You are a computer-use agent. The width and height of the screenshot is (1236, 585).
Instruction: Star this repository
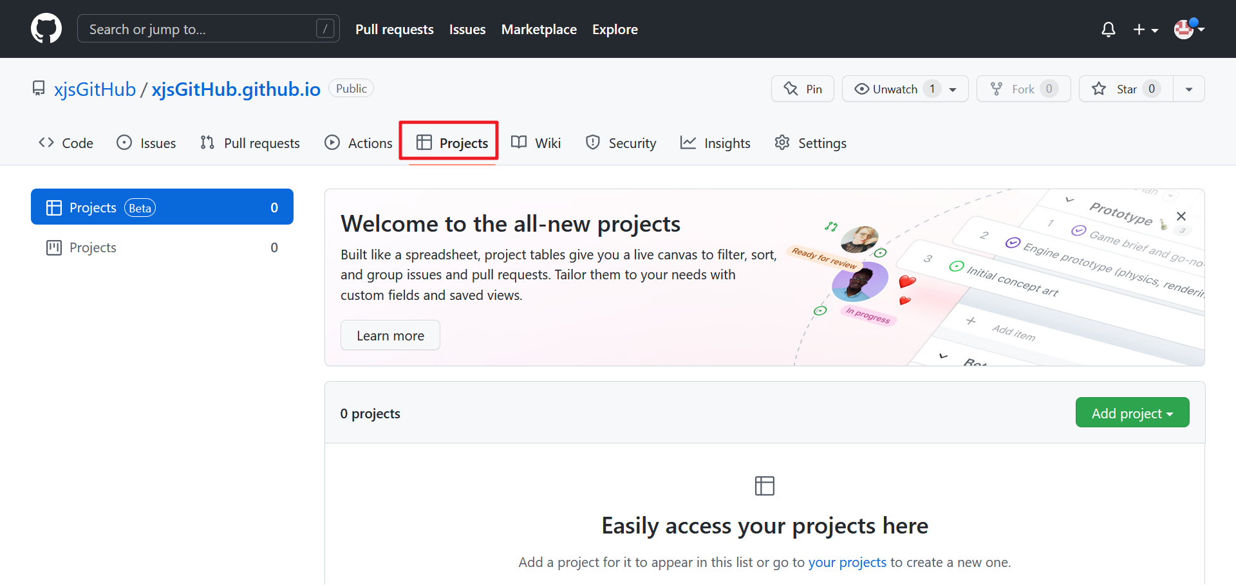click(1126, 89)
